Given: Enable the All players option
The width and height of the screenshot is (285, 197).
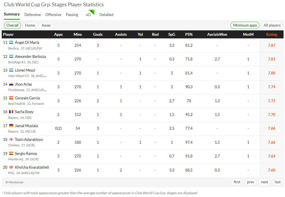Looking at the screenshot, I should coord(272,25).
